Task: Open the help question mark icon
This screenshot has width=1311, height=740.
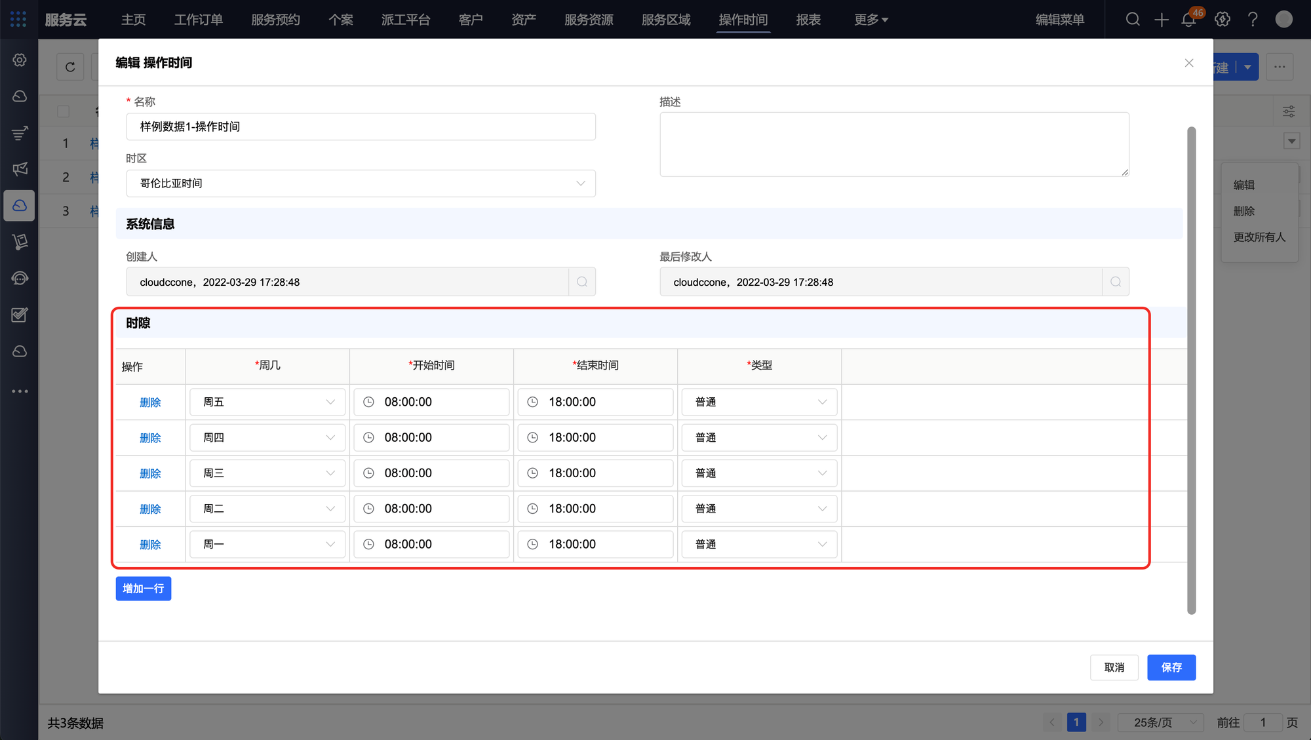Action: (x=1253, y=20)
